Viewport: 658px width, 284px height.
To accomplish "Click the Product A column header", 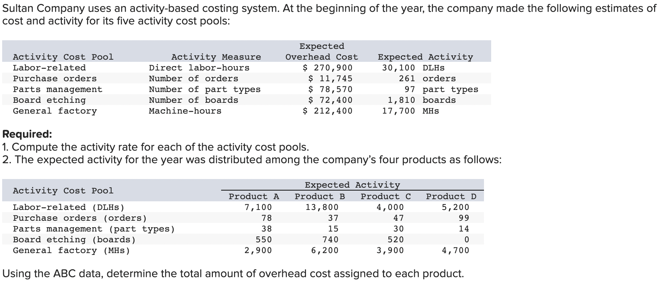I will click(254, 196).
